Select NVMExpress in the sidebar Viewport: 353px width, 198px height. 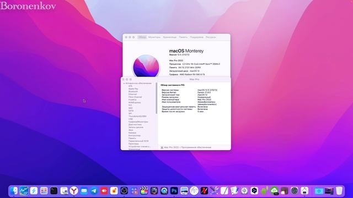coord(135,103)
